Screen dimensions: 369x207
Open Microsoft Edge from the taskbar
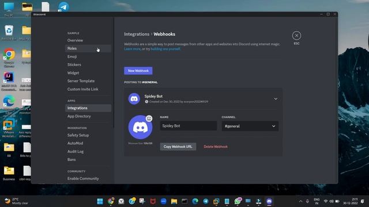pos(195,201)
